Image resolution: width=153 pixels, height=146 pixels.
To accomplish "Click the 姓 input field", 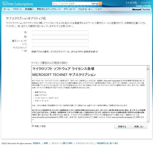I will click(60, 37).
